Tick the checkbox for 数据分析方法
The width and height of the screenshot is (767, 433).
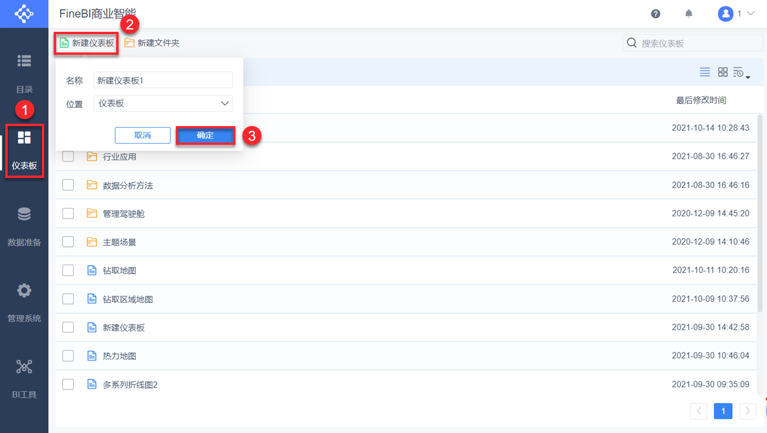pyautogui.click(x=68, y=185)
